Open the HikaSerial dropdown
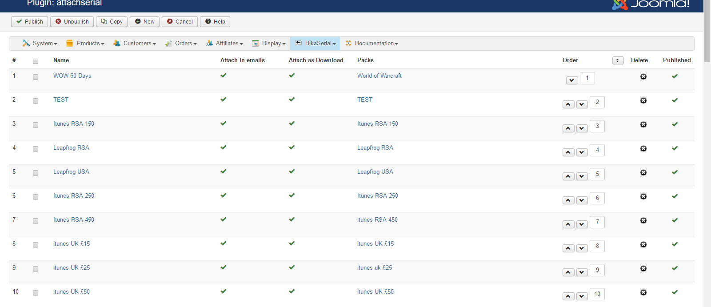 pos(316,44)
